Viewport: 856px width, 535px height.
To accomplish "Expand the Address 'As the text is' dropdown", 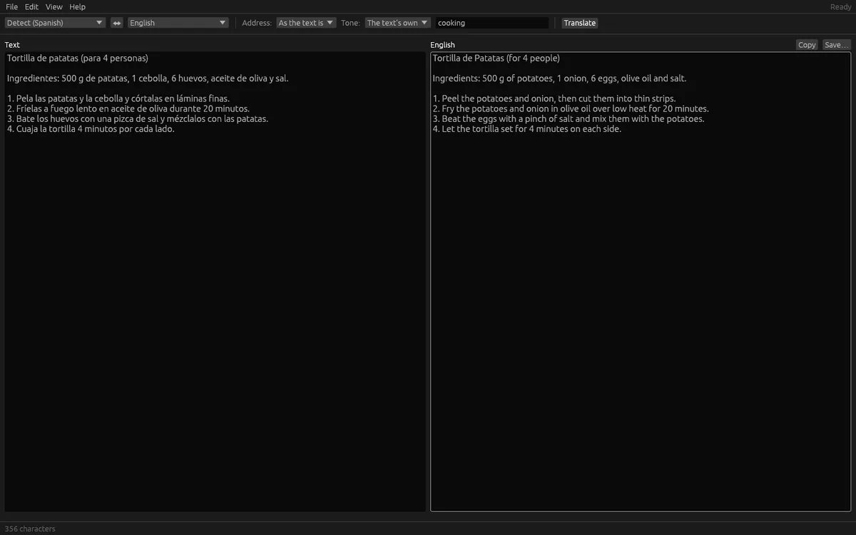I will (306, 23).
